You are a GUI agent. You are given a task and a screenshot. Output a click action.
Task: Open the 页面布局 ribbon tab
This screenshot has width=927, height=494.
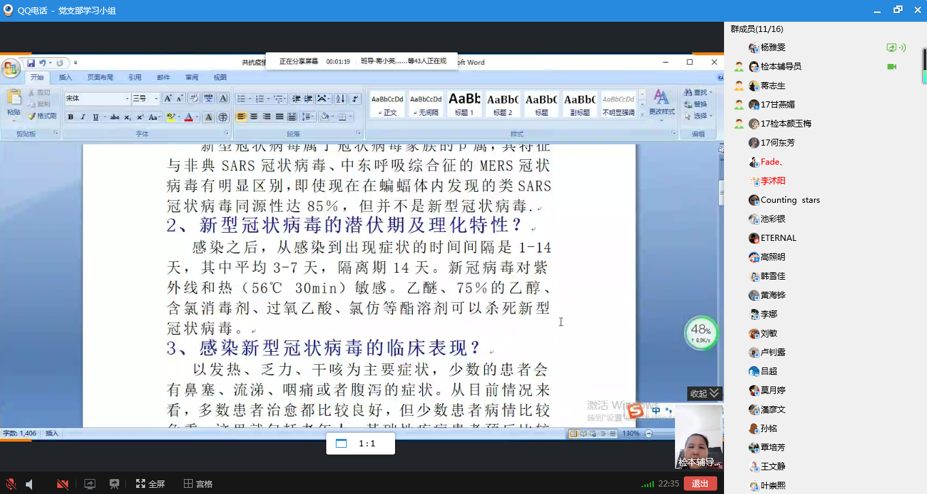coord(100,78)
